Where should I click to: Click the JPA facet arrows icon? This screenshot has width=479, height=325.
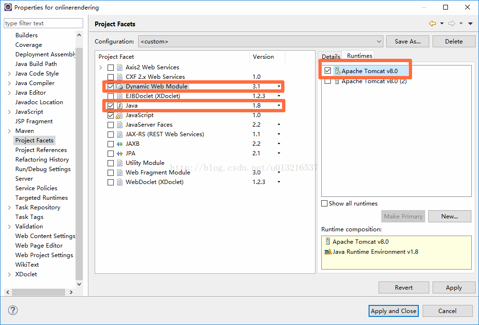coord(120,153)
